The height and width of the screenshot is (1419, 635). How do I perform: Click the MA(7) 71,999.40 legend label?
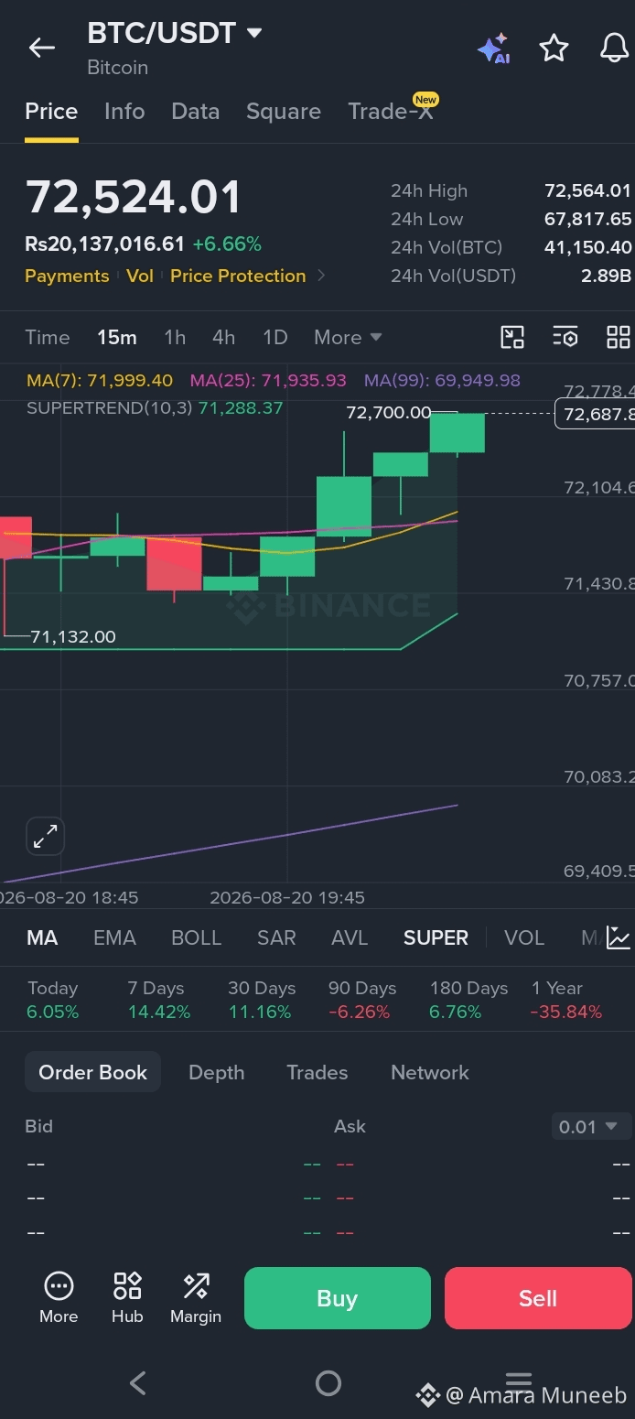click(100, 380)
